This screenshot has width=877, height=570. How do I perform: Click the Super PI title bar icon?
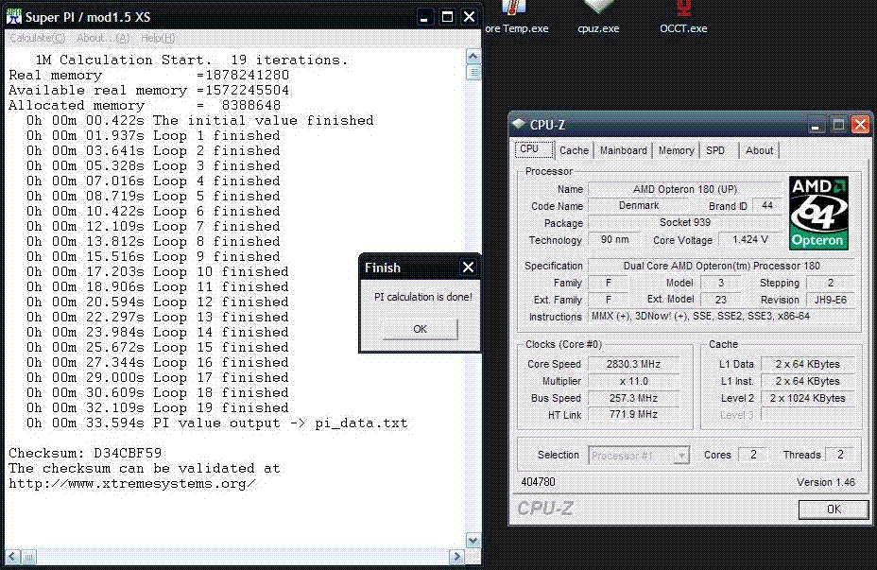click(13, 16)
